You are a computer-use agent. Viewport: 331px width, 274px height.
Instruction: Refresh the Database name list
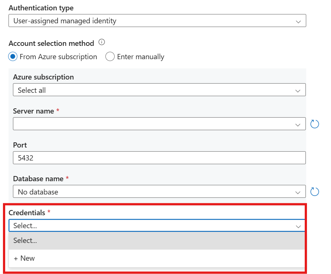(314, 192)
